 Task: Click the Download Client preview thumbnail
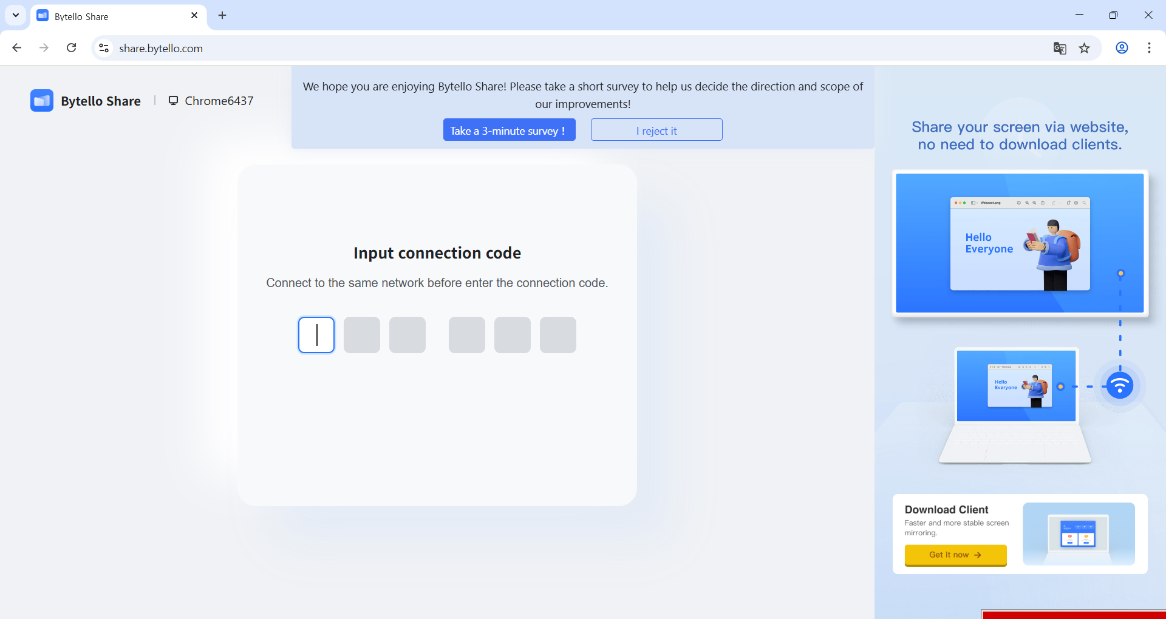[x=1079, y=533]
